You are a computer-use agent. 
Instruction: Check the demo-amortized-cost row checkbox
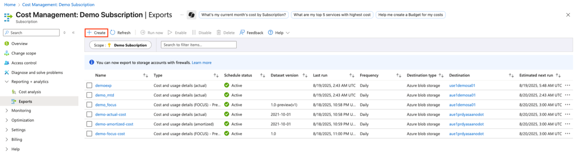89,124
